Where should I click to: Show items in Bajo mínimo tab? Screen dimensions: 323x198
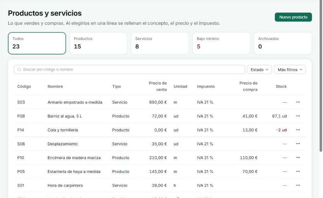[x=221, y=43]
